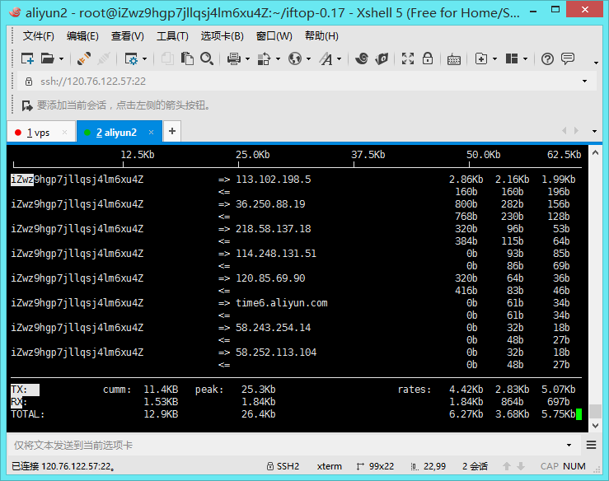Open the 选项卡(B) menu

(x=222, y=36)
